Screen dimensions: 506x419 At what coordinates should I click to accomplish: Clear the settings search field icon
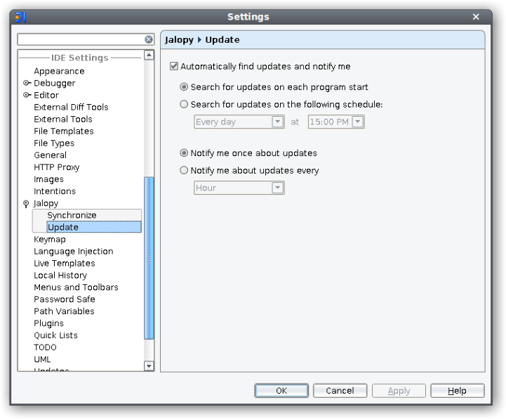click(x=149, y=39)
